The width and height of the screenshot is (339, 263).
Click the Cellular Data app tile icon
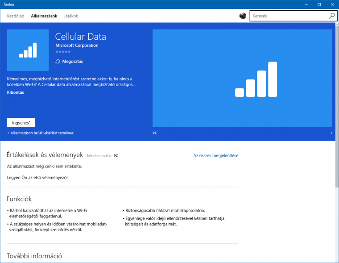coord(28,50)
